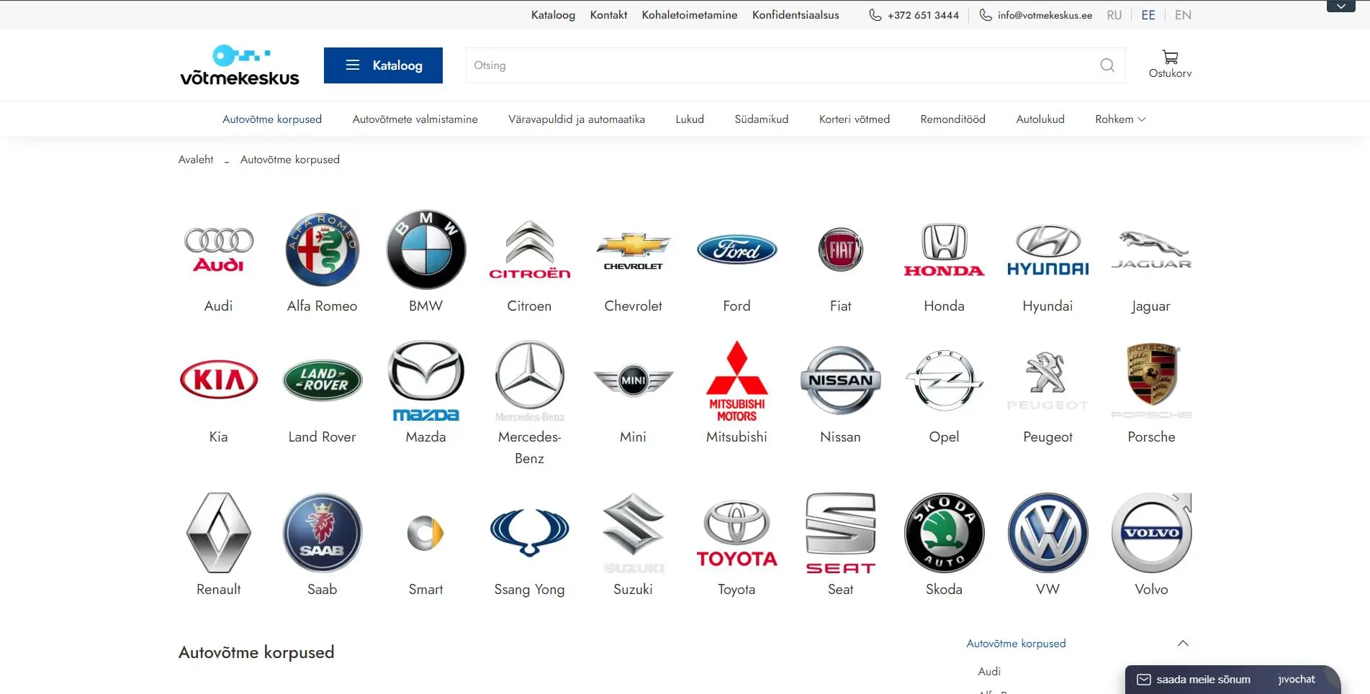Click the Kataloog link in top bar
The height and width of the screenshot is (694, 1370).
point(553,15)
